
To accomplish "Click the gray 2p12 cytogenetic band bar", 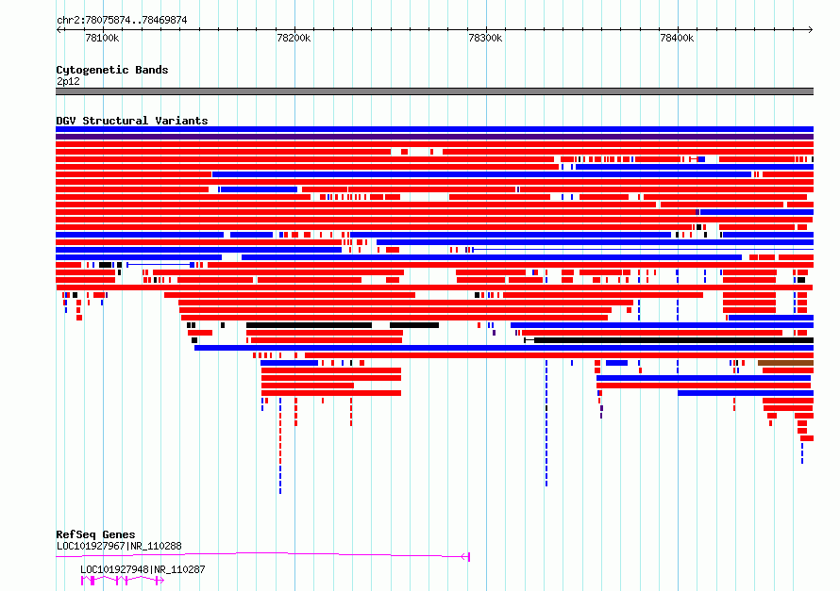I will click(434, 91).
